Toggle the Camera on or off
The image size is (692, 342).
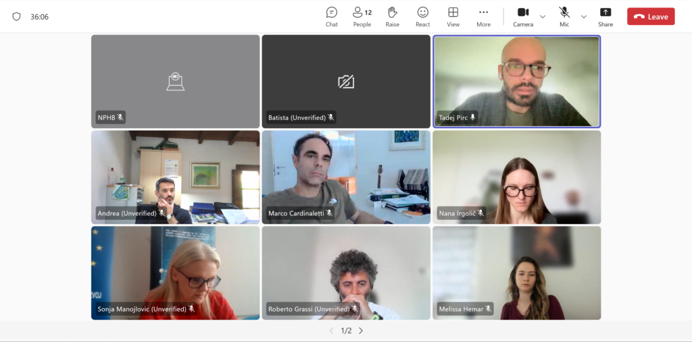(523, 17)
